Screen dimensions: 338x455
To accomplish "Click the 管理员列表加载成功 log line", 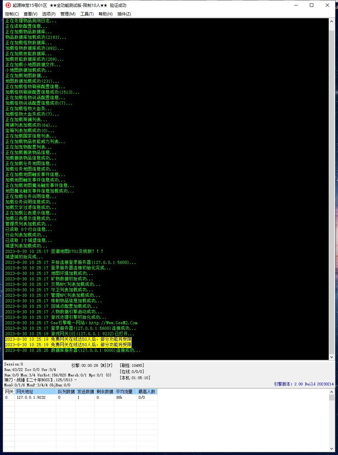I will (x=29, y=224).
